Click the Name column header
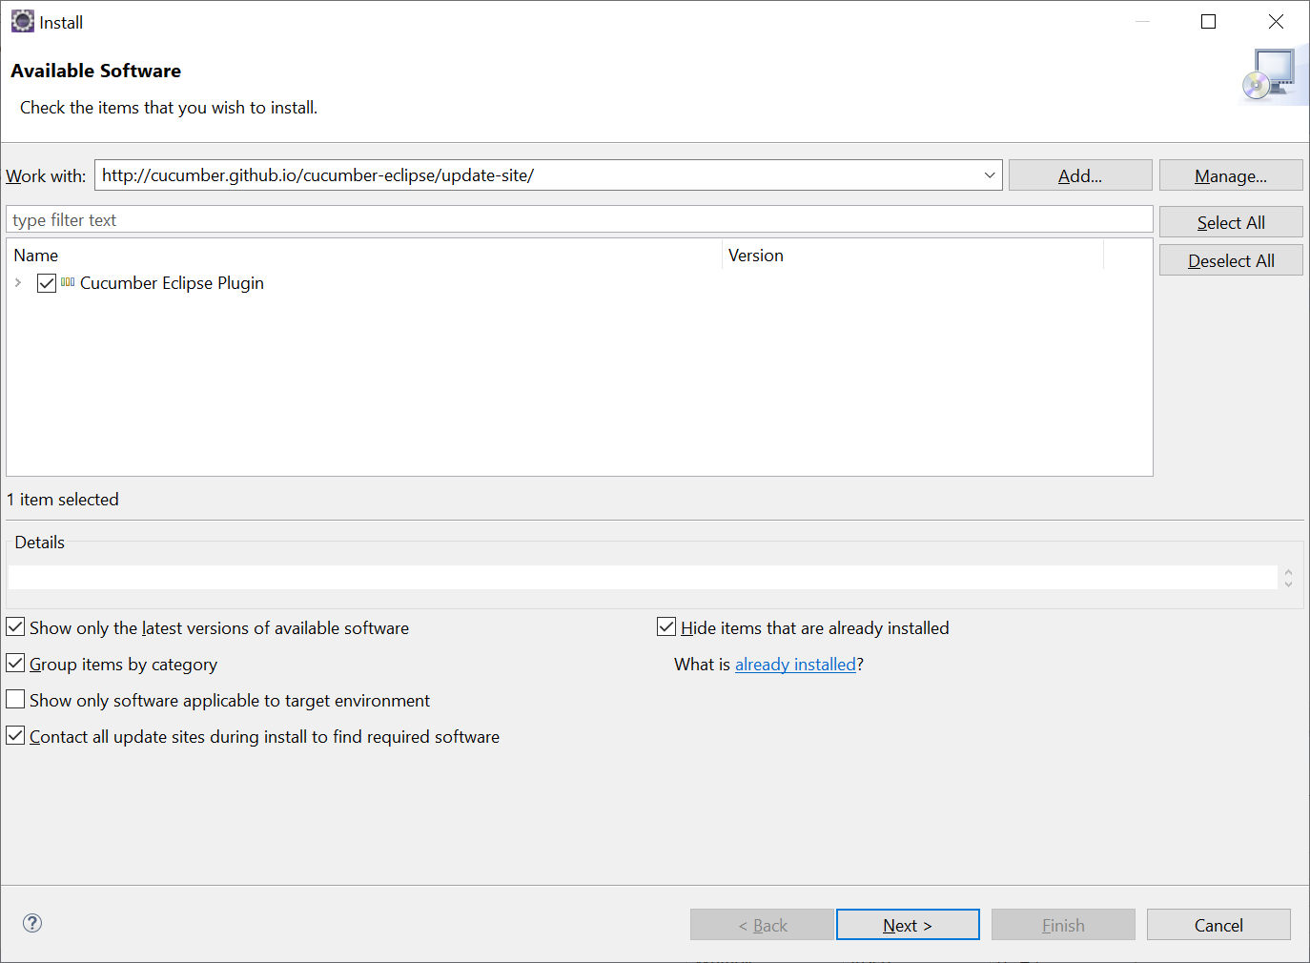1310x963 pixels. coord(364,256)
